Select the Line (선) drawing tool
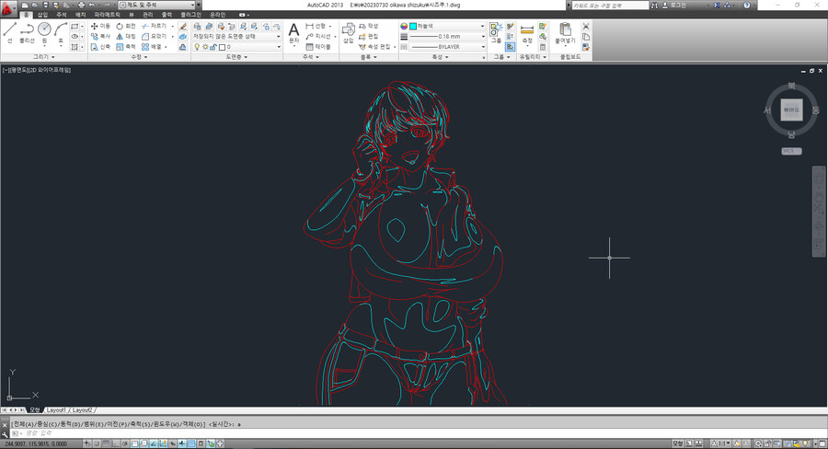 tap(9, 31)
